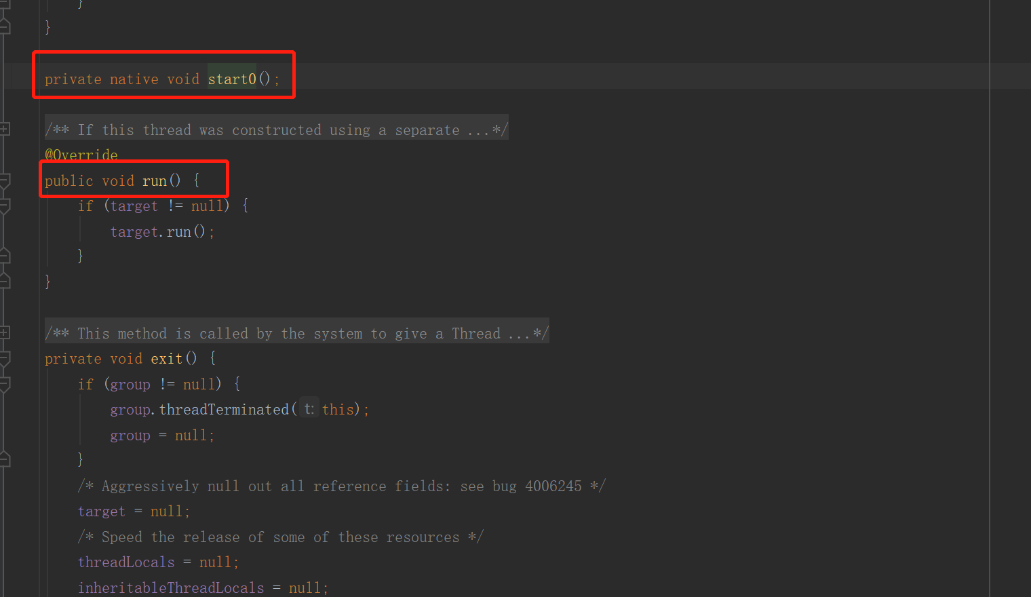This screenshot has height=597, width=1031.
Task: Click the 'threadTerminated' method call
Action: tap(224, 410)
